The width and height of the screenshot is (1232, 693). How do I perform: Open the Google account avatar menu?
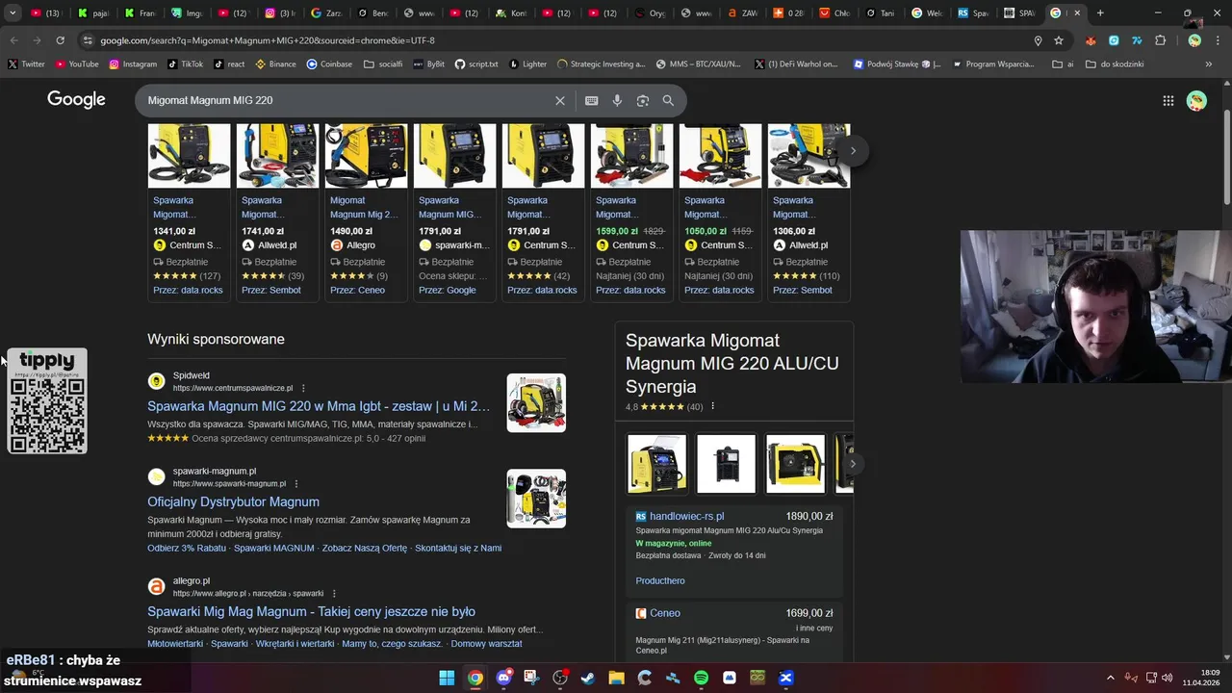coord(1196,100)
